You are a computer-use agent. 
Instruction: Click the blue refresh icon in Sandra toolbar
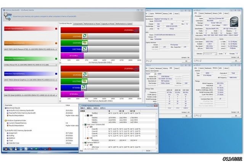point(41,149)
